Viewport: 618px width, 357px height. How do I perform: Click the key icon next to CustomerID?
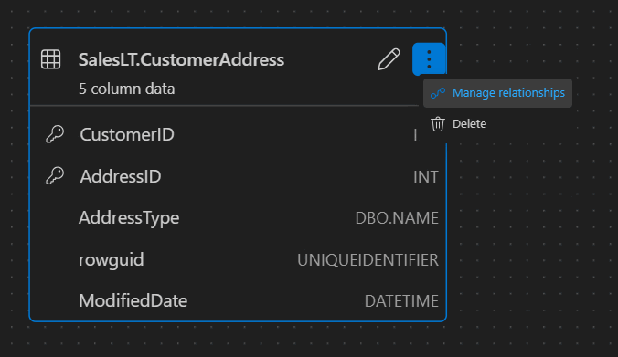click(x=55, y=134)
